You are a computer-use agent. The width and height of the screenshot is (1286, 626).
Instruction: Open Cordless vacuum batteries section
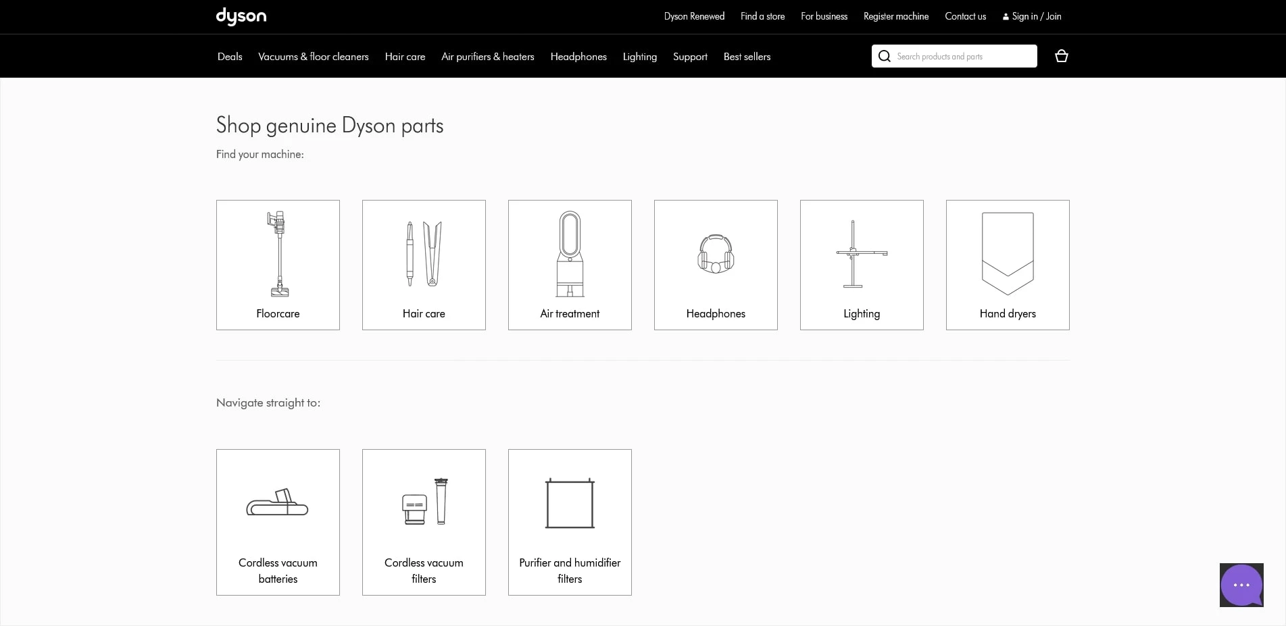(278, 522)
